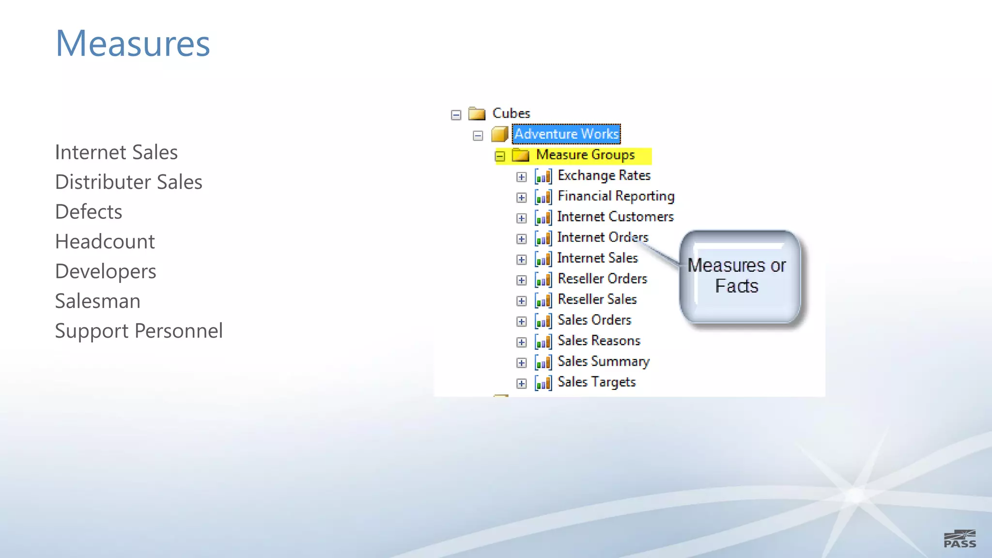This screenshot has height=558, width=992.
Task: Expand the Financial Reporting measure group
Action: coord(521,198)
